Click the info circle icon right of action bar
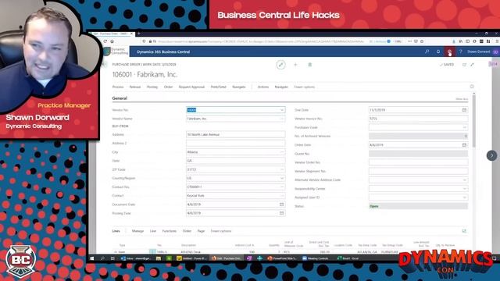Screen dimensions: 500x281 pyautogui.click(x=472, y=87)
